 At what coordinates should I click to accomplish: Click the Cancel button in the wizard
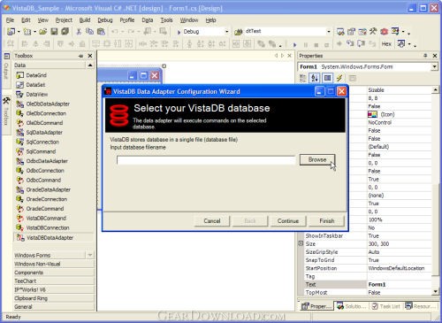pos(212,220)
